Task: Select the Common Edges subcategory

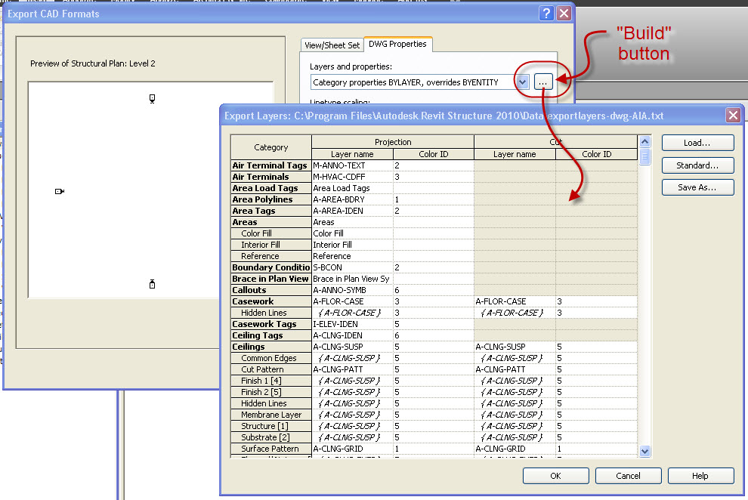Action: 271,358
